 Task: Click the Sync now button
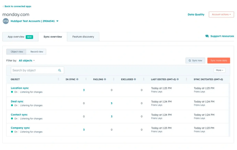tap(195, 61)
